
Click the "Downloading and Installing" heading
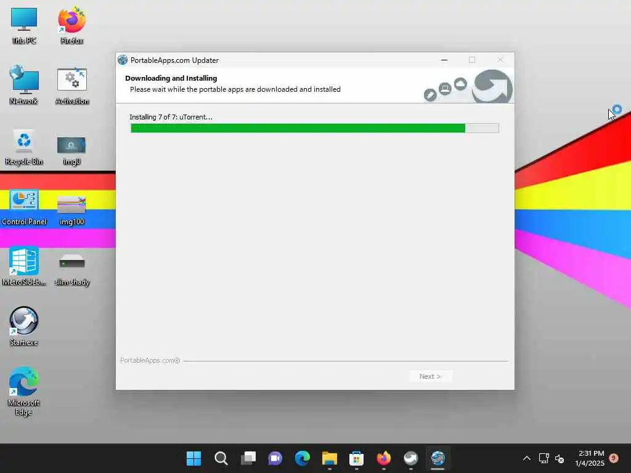coord(171,78)
